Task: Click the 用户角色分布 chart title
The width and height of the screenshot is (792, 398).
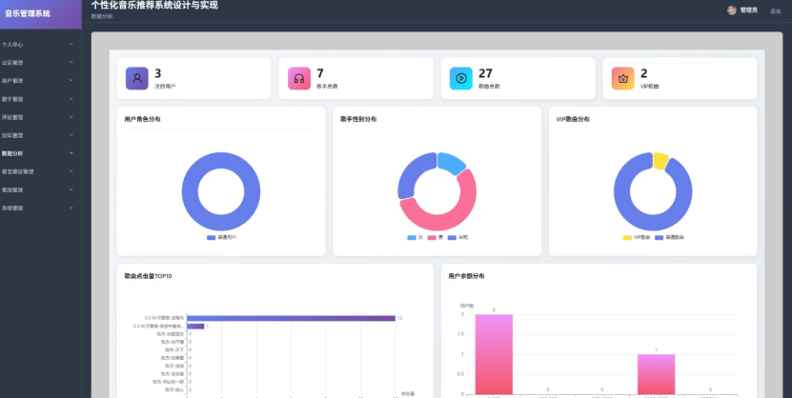Action: pyautogui.click(x=142, y=120)
